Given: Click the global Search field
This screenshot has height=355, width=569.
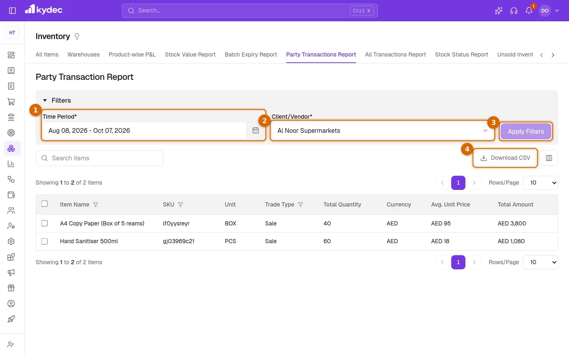Looking at the screenshot, I should tap(250, 11).
